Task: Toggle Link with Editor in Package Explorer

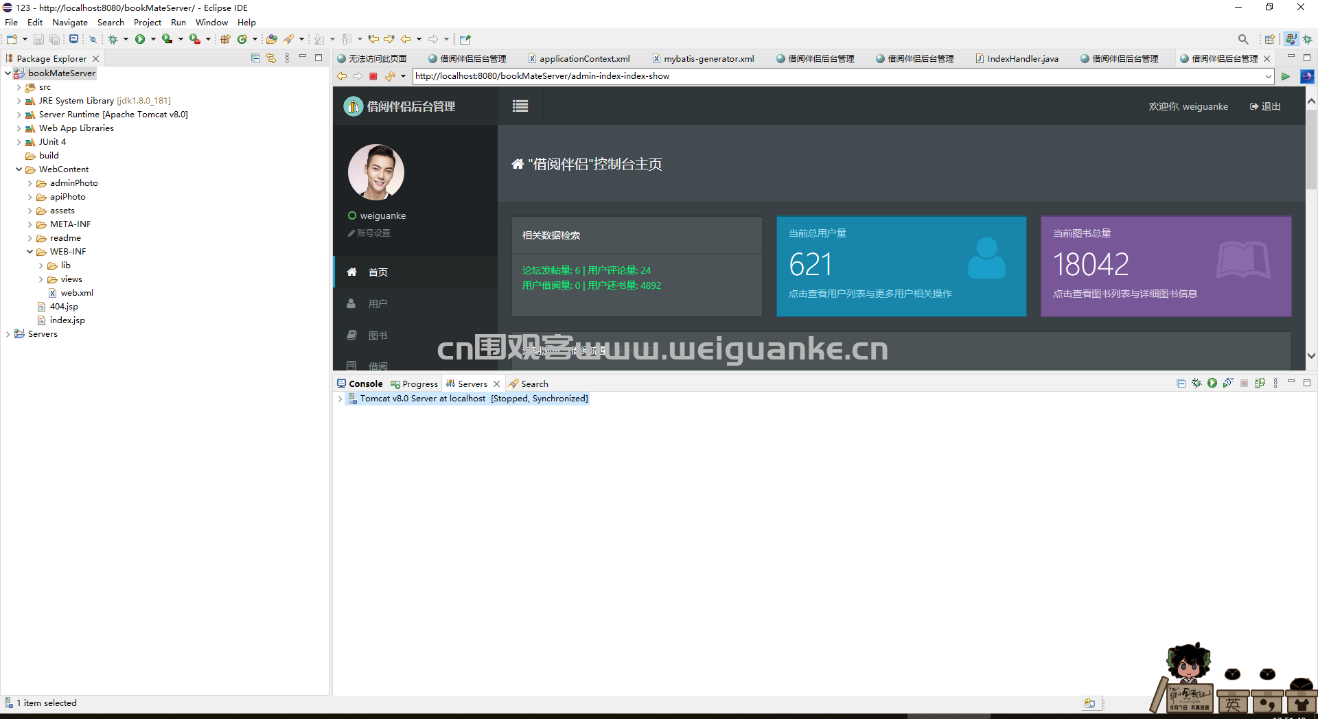Action: coord(271,58)
